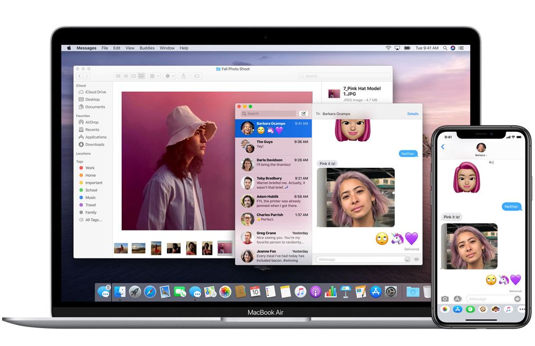Select the pink hat thumbnail in Finder gallery
This screenshot has width=535, height=346.
pos(225,248)
